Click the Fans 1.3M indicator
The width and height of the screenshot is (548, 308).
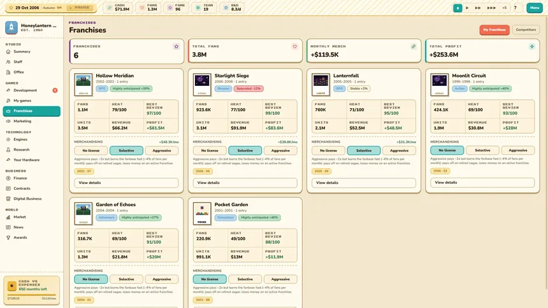point(148,8)
